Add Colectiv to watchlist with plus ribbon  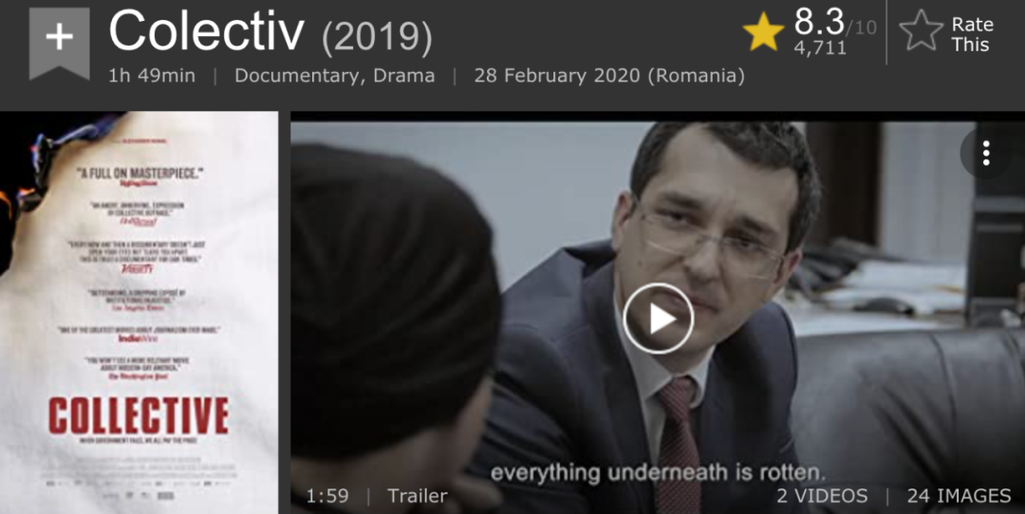pyautogui.click(x=59, y=43)
